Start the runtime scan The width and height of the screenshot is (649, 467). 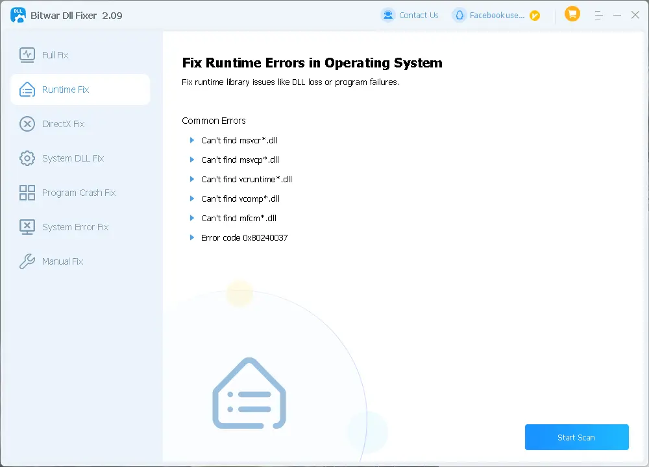pyautogui.click(x=576, y=437)
